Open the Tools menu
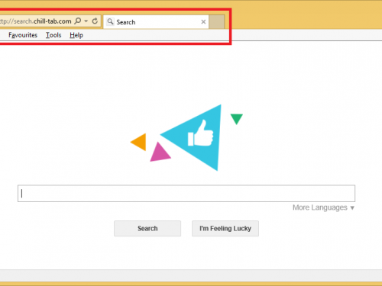The image size is (382, 286). pyautogui.click(x=53, y=35)
